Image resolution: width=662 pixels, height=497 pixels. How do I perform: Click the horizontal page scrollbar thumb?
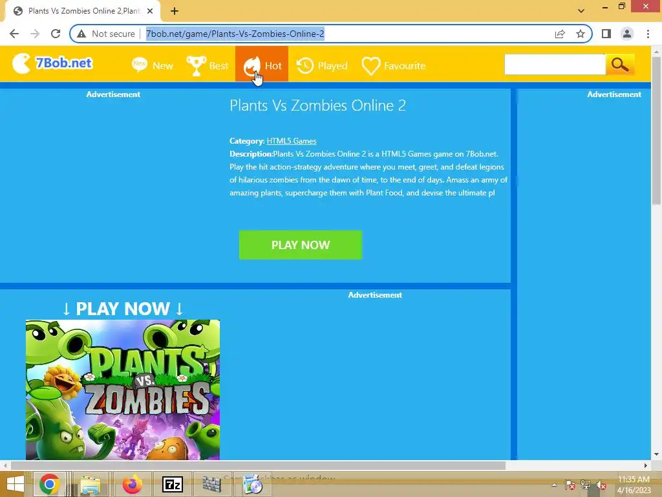pyautogui.click(x=258, y=465)
